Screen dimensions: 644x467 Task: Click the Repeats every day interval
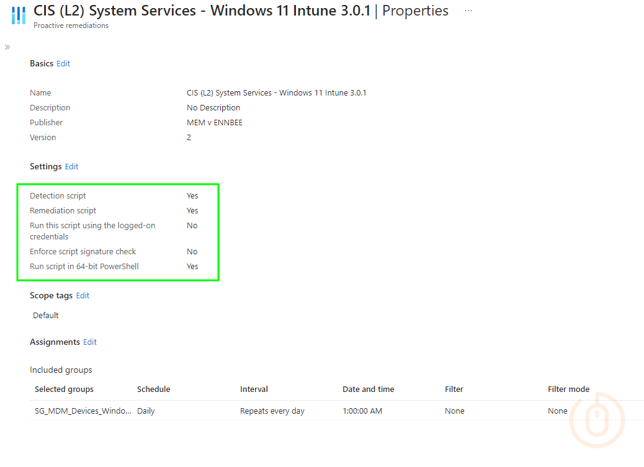click(x=272, y=411)
